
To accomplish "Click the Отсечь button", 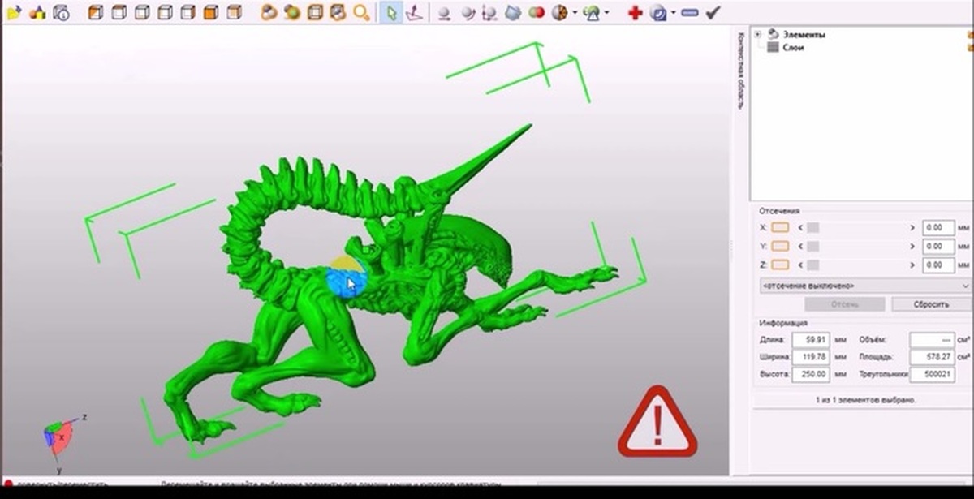I will pos(844,304).
